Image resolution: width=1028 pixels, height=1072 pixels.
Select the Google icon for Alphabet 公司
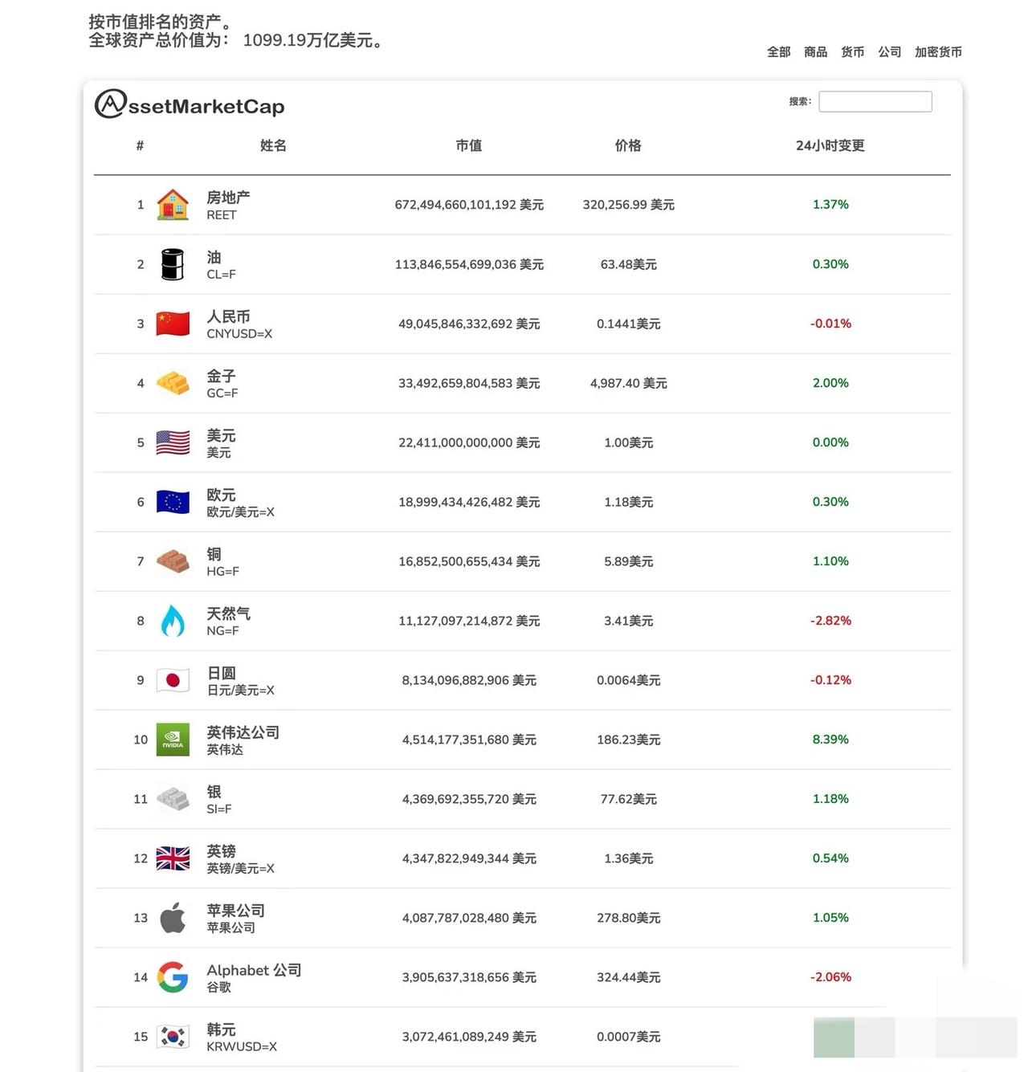click(x=172, y=976)
